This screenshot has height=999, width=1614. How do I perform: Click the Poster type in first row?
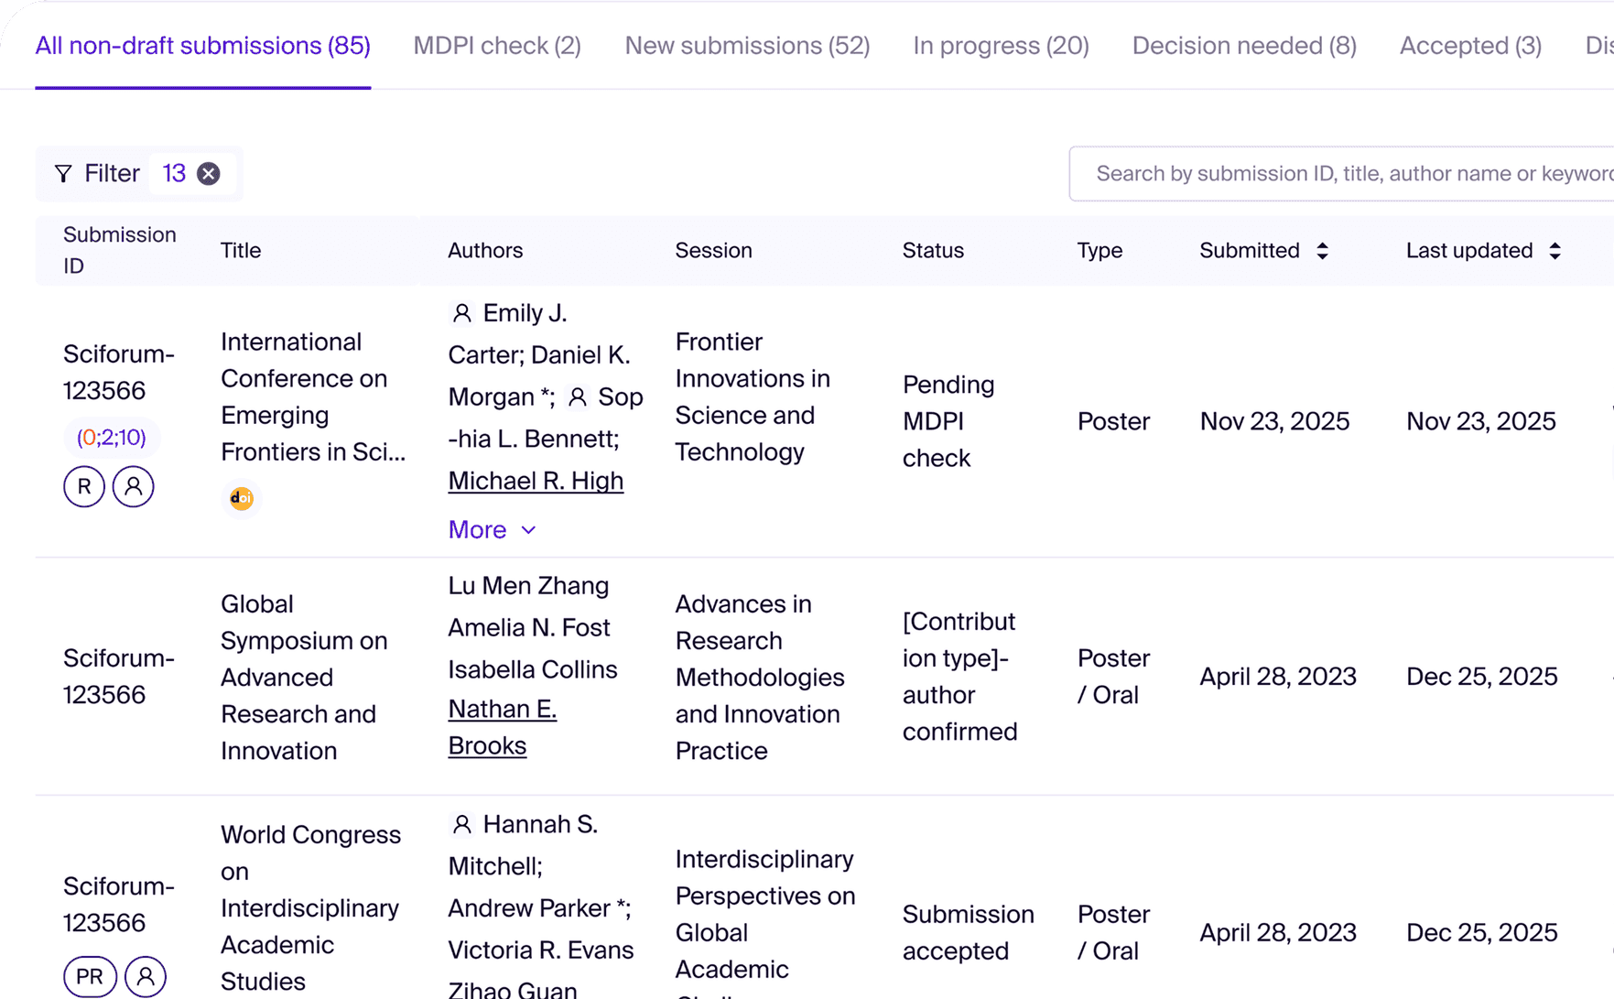click(x=1113, y=421)
